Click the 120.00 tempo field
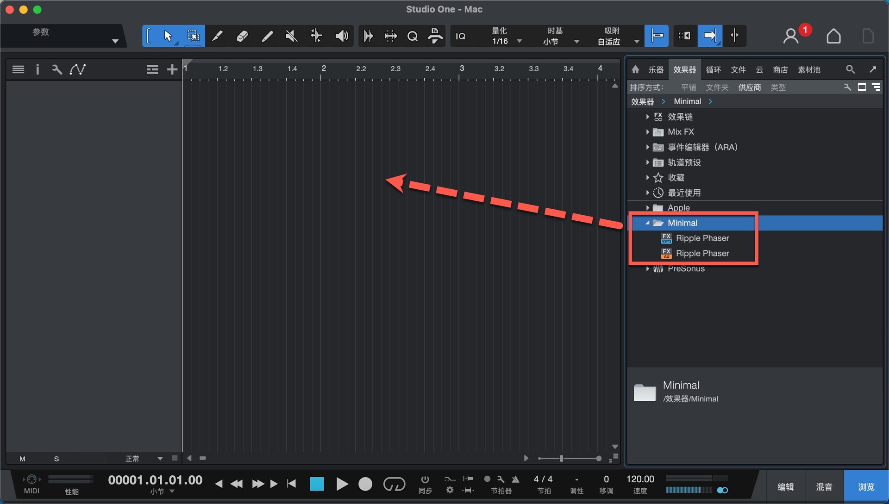The width and height of the screenshot is (889, 504). click(x=640, y=479)
